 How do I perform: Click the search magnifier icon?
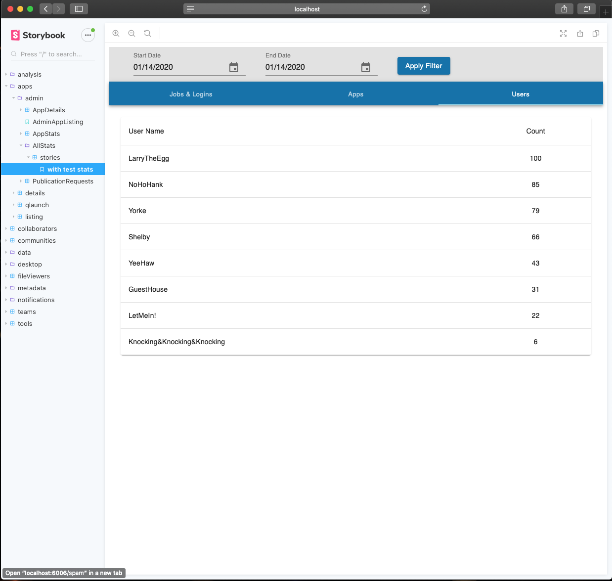point(13,54)
